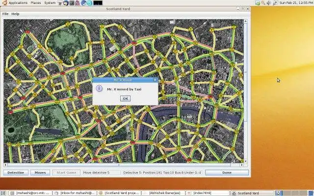Screen dimensions: 314x196
Task: Click the volume speaker tray icon
Action: click(x=269, y=3)
